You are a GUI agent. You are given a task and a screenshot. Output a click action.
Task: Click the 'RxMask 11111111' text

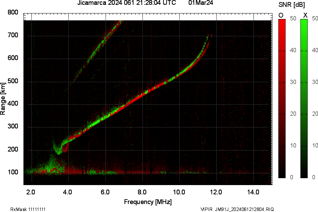tap(28, 209)
